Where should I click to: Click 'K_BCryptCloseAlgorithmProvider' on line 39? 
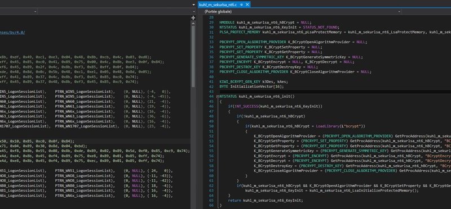(322, 72)
